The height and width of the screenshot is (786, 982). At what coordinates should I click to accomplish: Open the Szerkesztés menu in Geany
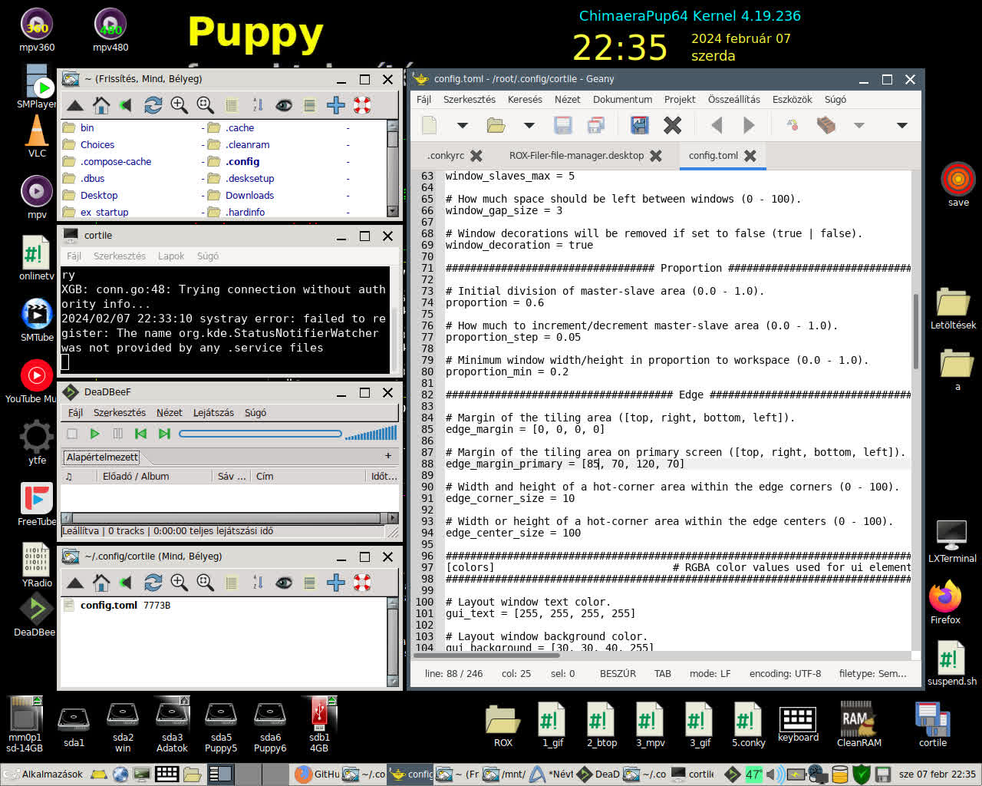click(470, 100)
